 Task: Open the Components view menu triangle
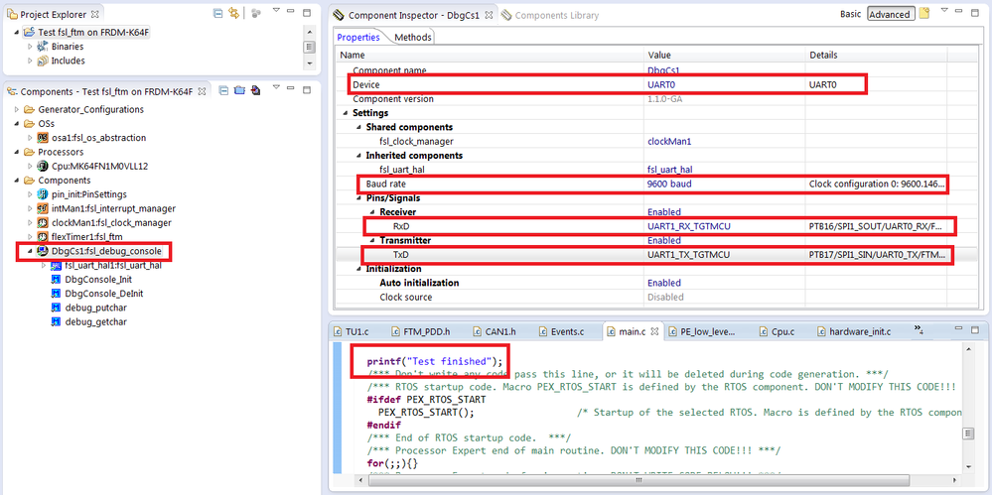point(276,89)
